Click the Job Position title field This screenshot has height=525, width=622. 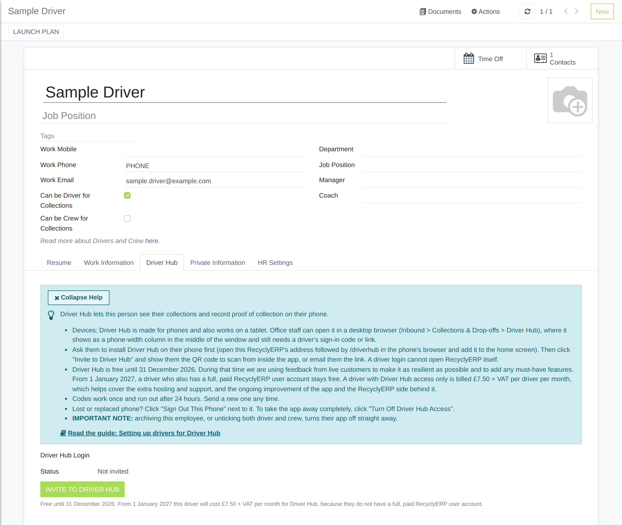coord(244,116)
